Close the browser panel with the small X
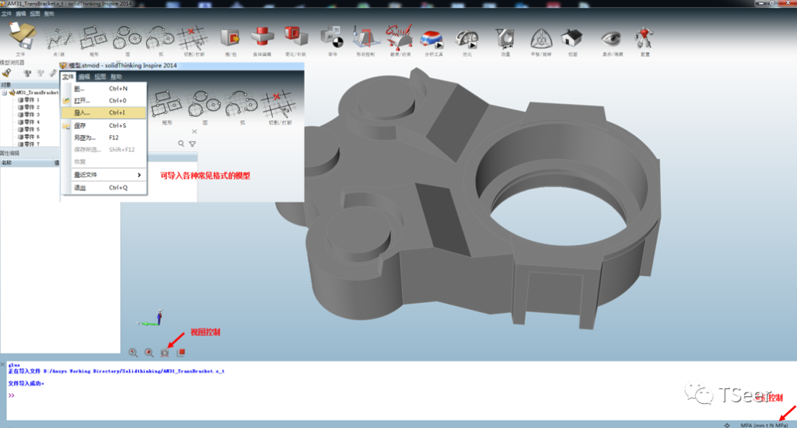This screenshot has width=797, height=428. [194, 131]
